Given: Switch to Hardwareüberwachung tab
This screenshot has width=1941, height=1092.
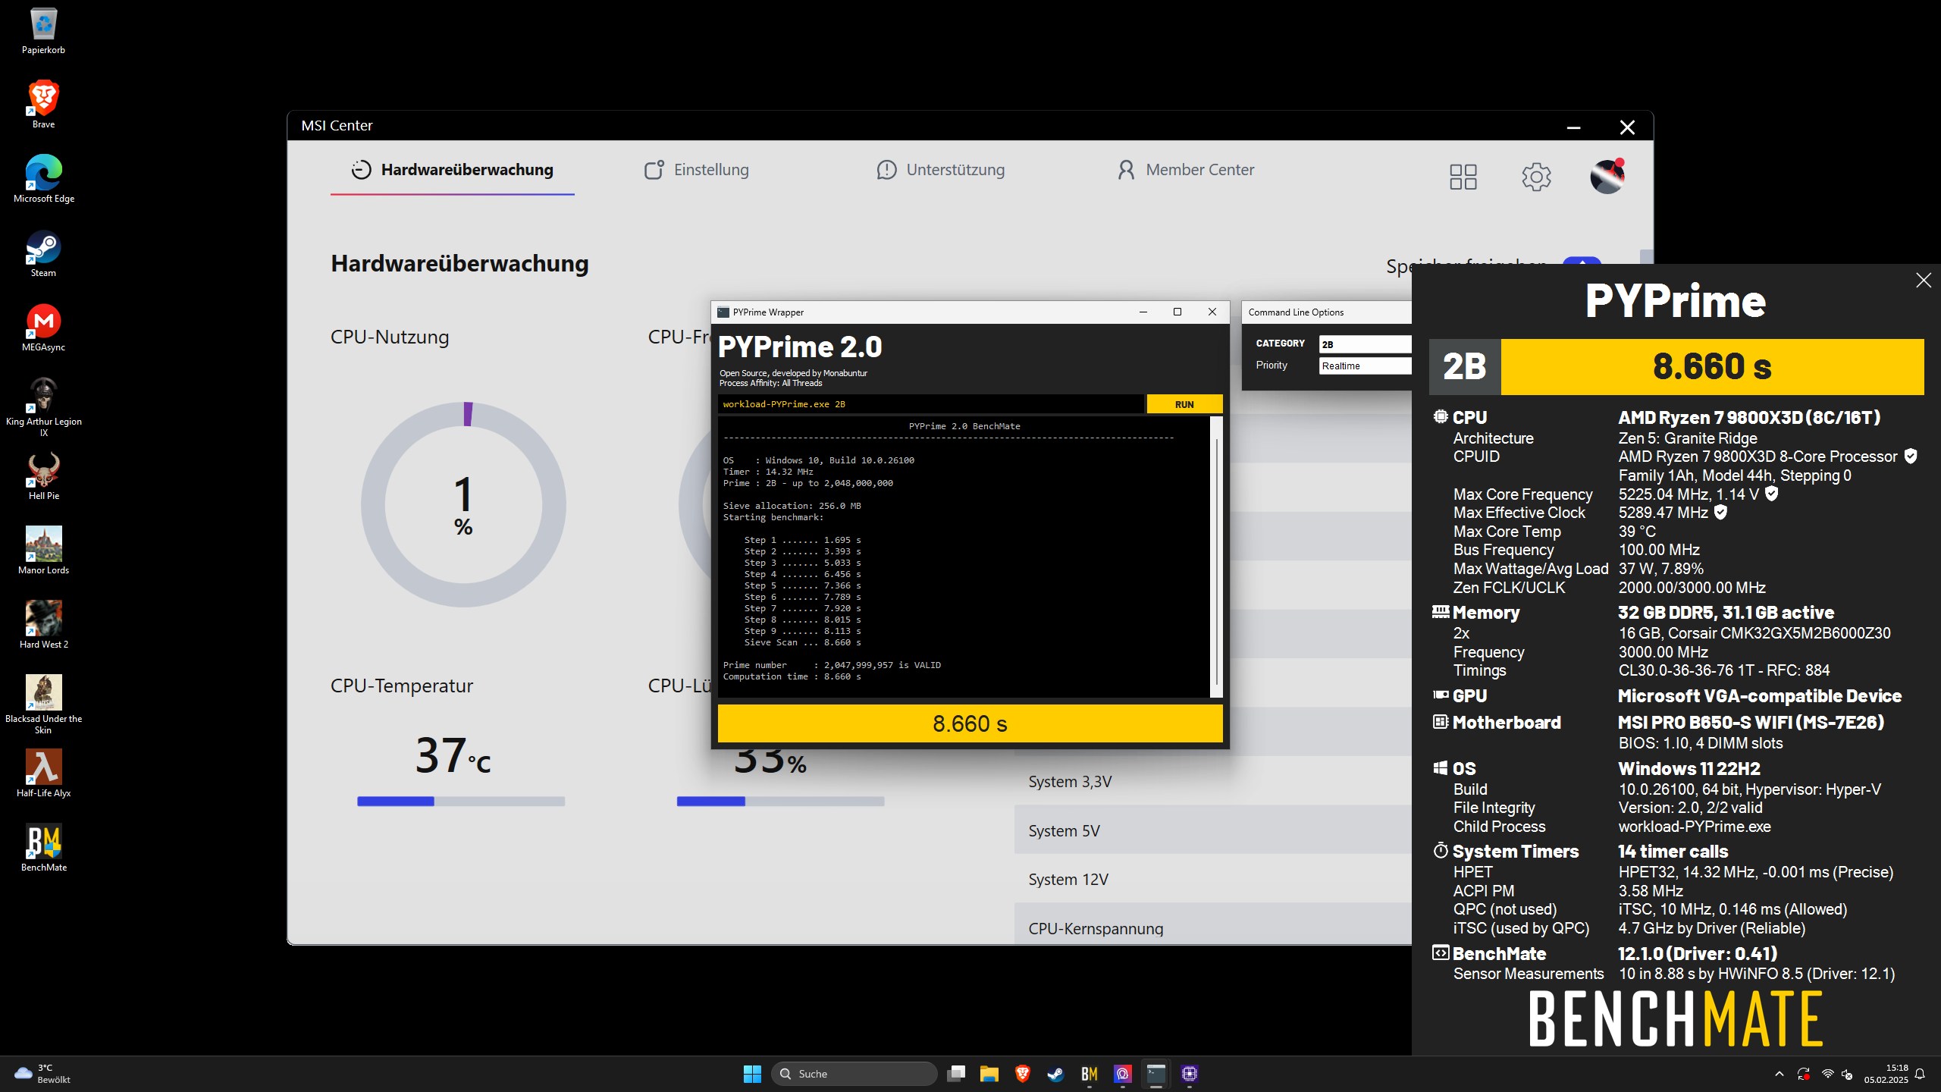Looking at the screenshot, I should pos(453,170).
